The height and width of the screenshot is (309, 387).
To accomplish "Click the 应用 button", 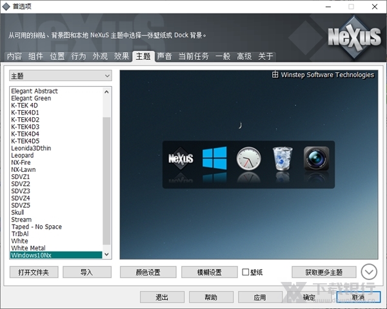I will (x=260, y=297).
